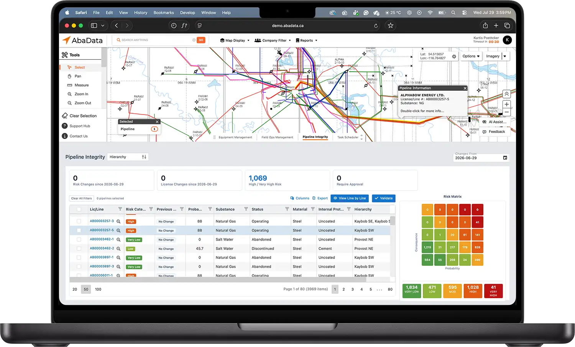Open Company Filter dropdown
This screenshot has width=575, height=347.
tap(273, 40)
